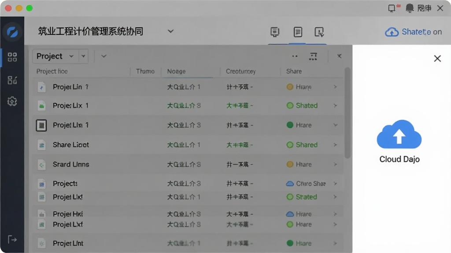Toggle Shated status in Projeɪ Lʌd row
The width and height of the screenshot is (451, 253).
[x=302, y=197]
